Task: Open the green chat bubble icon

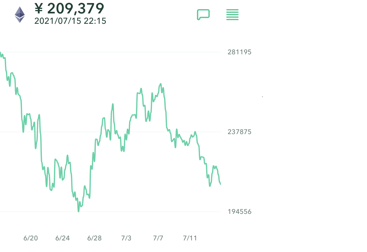Action: 203,14
